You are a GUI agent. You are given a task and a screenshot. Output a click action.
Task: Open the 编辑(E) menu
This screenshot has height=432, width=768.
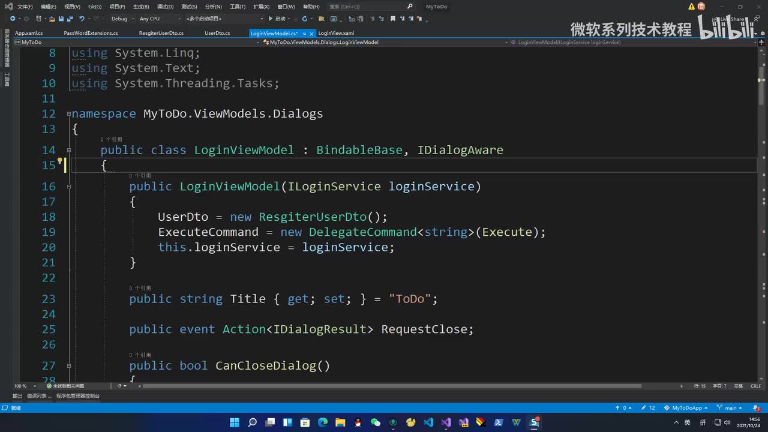[49, 7]
